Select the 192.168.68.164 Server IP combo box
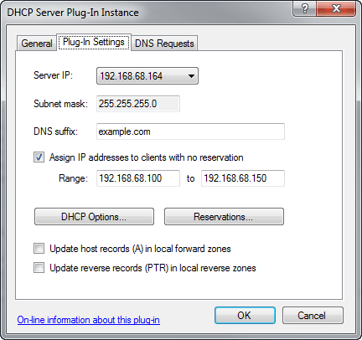This screenshot has width=362, height=340. point(147,76)
